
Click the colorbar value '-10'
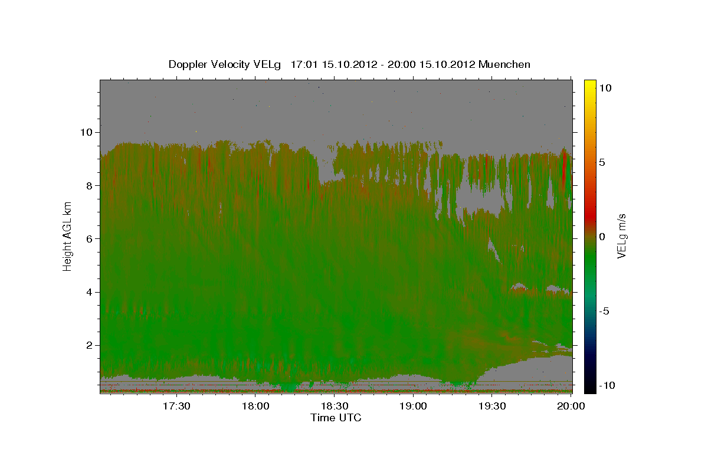click(x=606, y=385)
